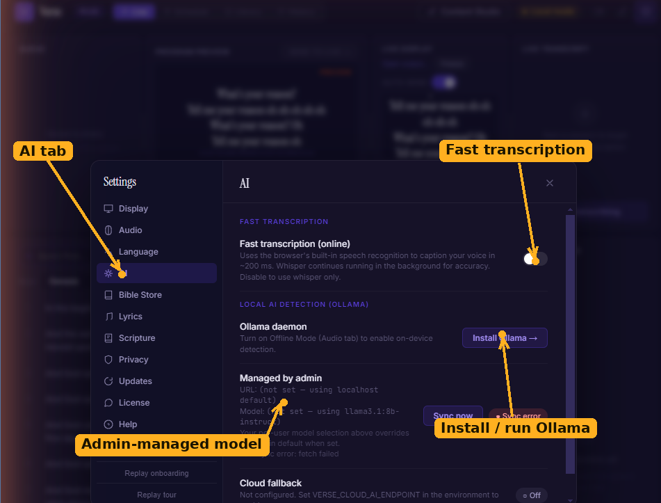Click the settings scrollbar up arrow
The image size is (661, 503).
click(x=570, y=209)
